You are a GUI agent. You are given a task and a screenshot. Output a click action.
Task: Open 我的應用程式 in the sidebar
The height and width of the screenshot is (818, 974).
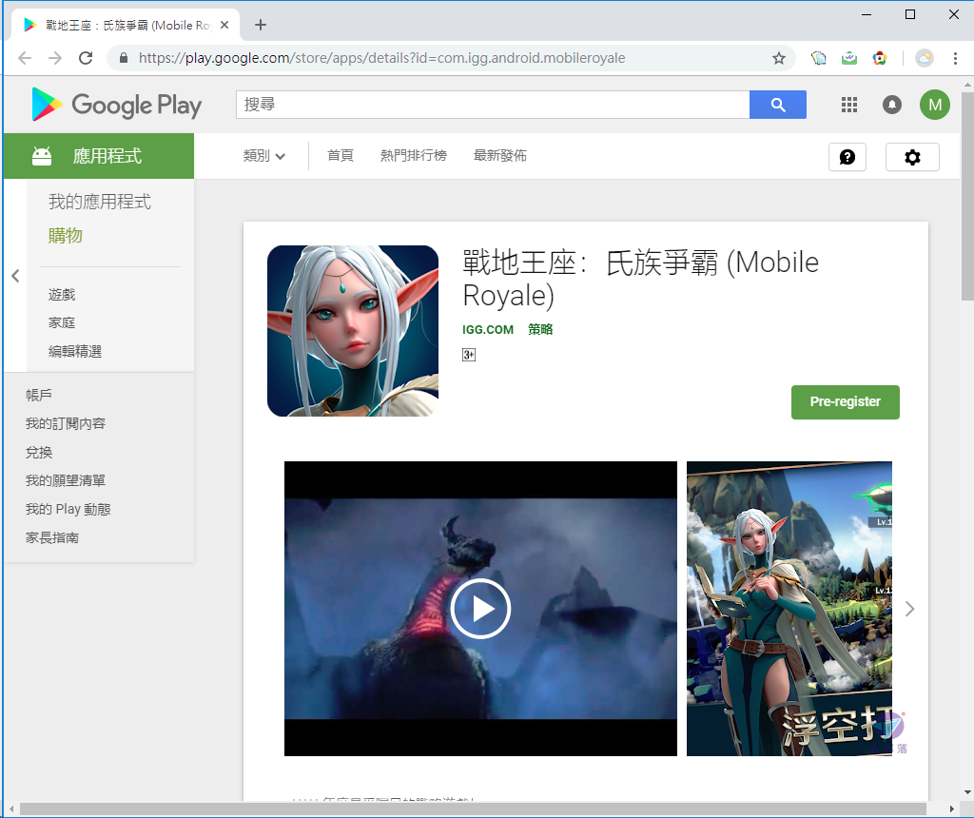click(100, 202)
